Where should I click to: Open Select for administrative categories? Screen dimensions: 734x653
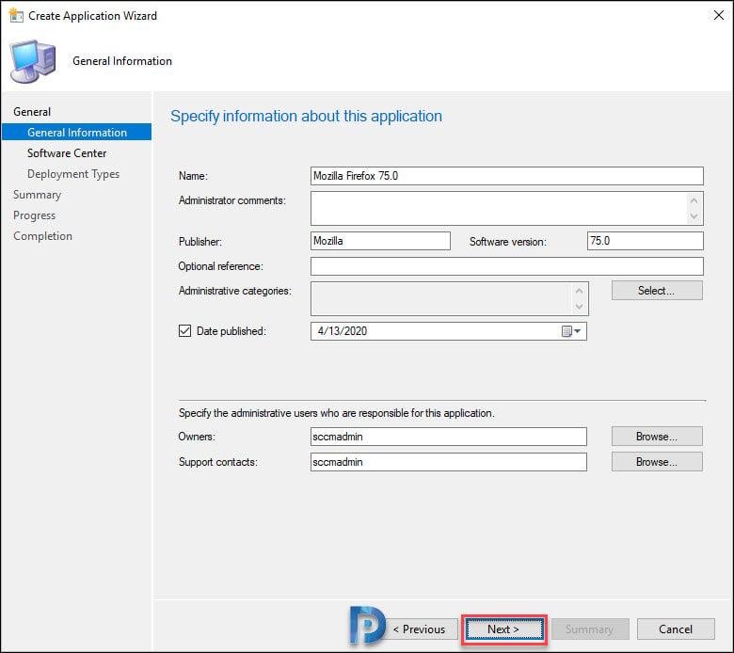tap(656, 291)
